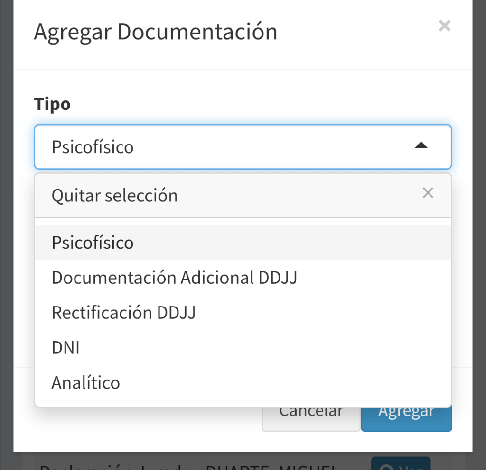Screen dimensions: 486x470
Task: Click the X icon beside Quitar selección
Action: (x=428, y=193)
